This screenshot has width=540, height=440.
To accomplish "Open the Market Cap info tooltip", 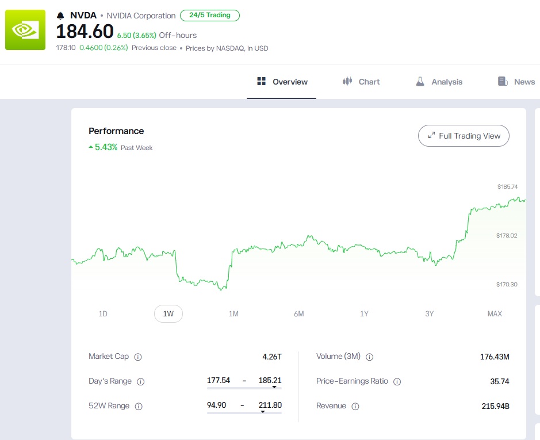I will point(138,357).
